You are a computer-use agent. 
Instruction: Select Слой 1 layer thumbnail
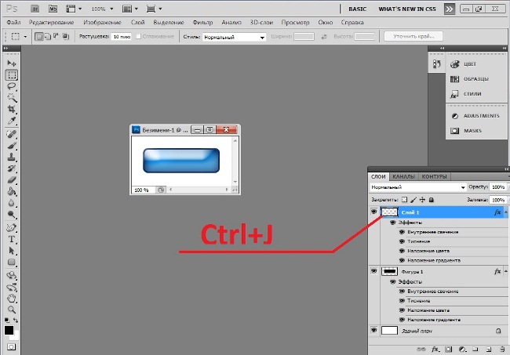pos(389,212)
